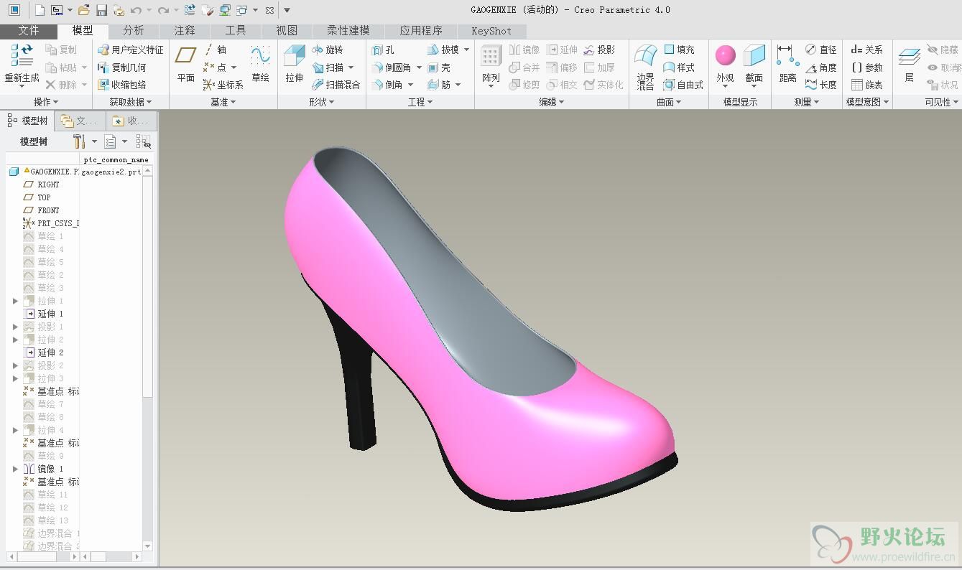The height and width of the screenshot is (570, 962).
Task: Create a new file from quick access toolbar
Action: point(40,10)
